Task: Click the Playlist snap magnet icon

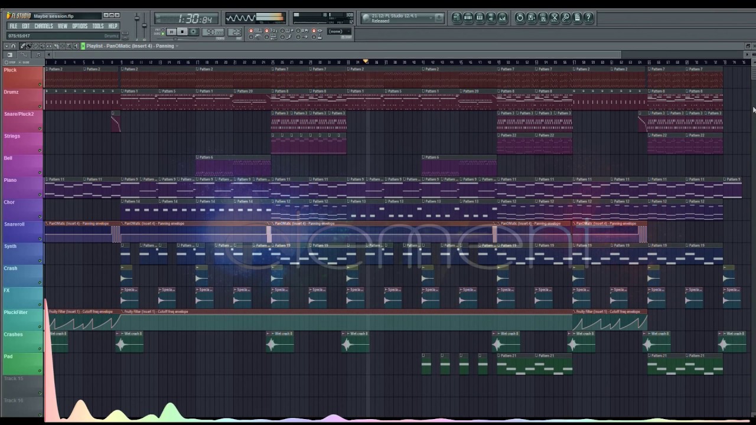Action: click(x=13, y=46)
